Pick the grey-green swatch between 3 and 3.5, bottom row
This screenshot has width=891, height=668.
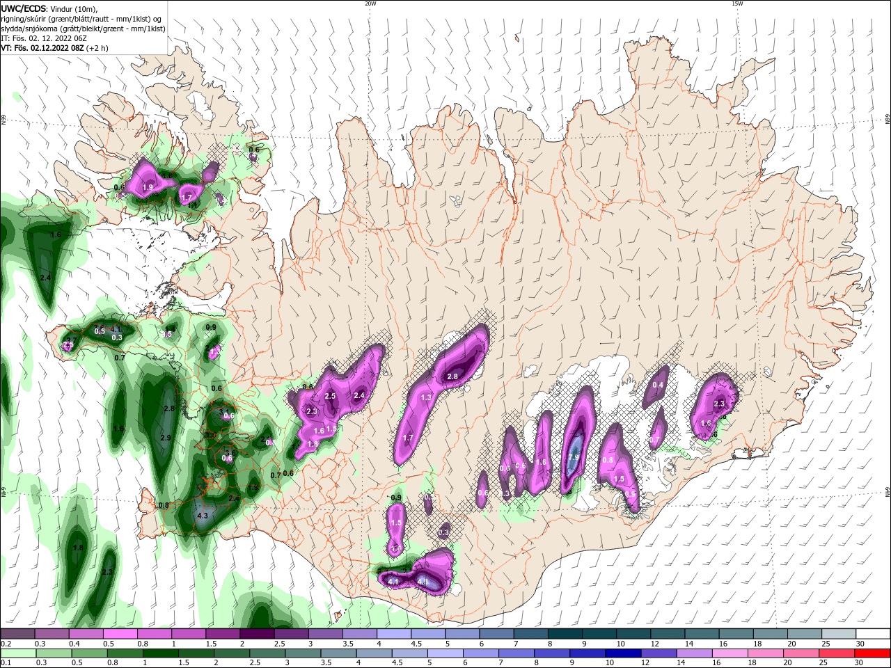(x=303, y=653)
